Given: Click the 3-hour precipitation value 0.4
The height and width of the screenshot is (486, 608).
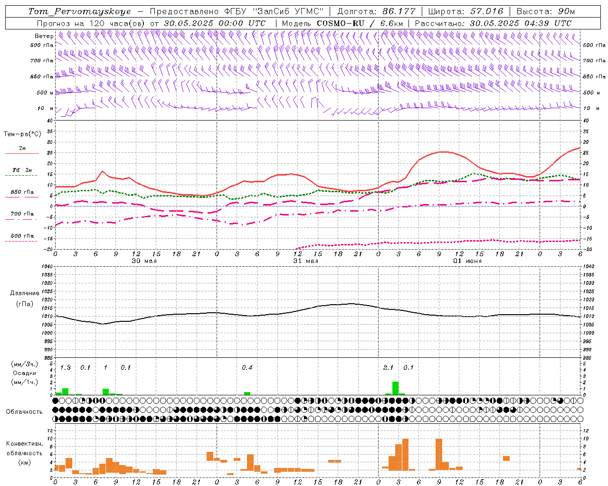Looking at the screenshot, I should click(247, 367).
